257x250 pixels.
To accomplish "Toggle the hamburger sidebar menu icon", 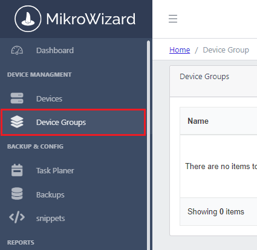I will pyautogui.click(x=173, y=19).
